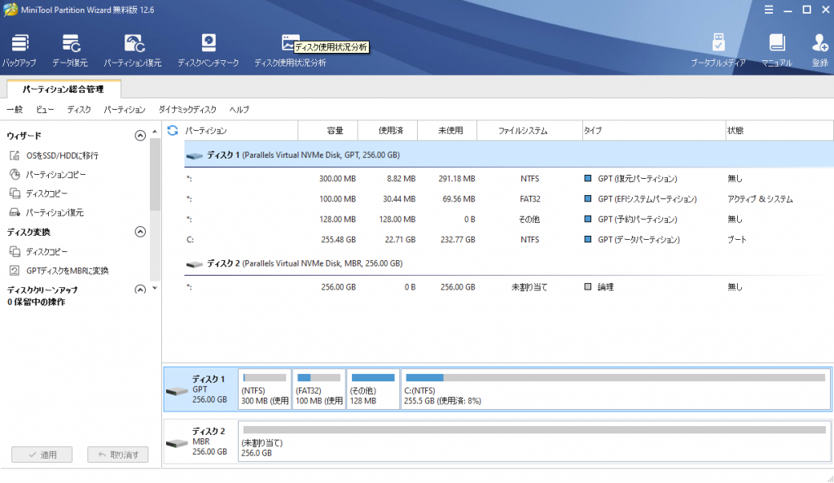The image size is (834, 483).
Task: Sort by the タイプ column header
Action: (x=654, y=131)
